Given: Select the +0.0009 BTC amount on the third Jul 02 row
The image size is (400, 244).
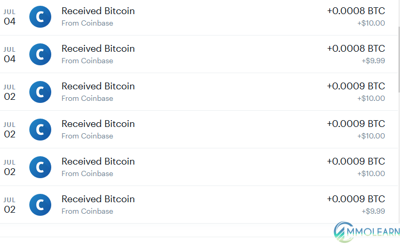Looking at the screenshot, I should point(356,161).
